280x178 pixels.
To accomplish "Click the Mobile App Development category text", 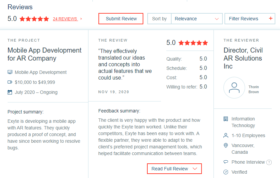I will (41, 72).
